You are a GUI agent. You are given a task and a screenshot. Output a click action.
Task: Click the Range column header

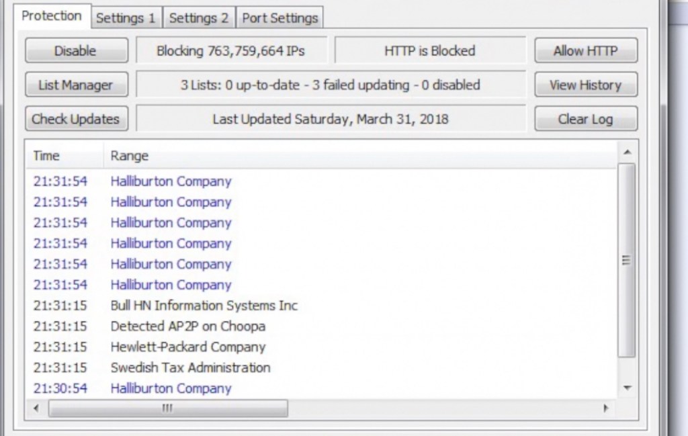click(130, 156)
